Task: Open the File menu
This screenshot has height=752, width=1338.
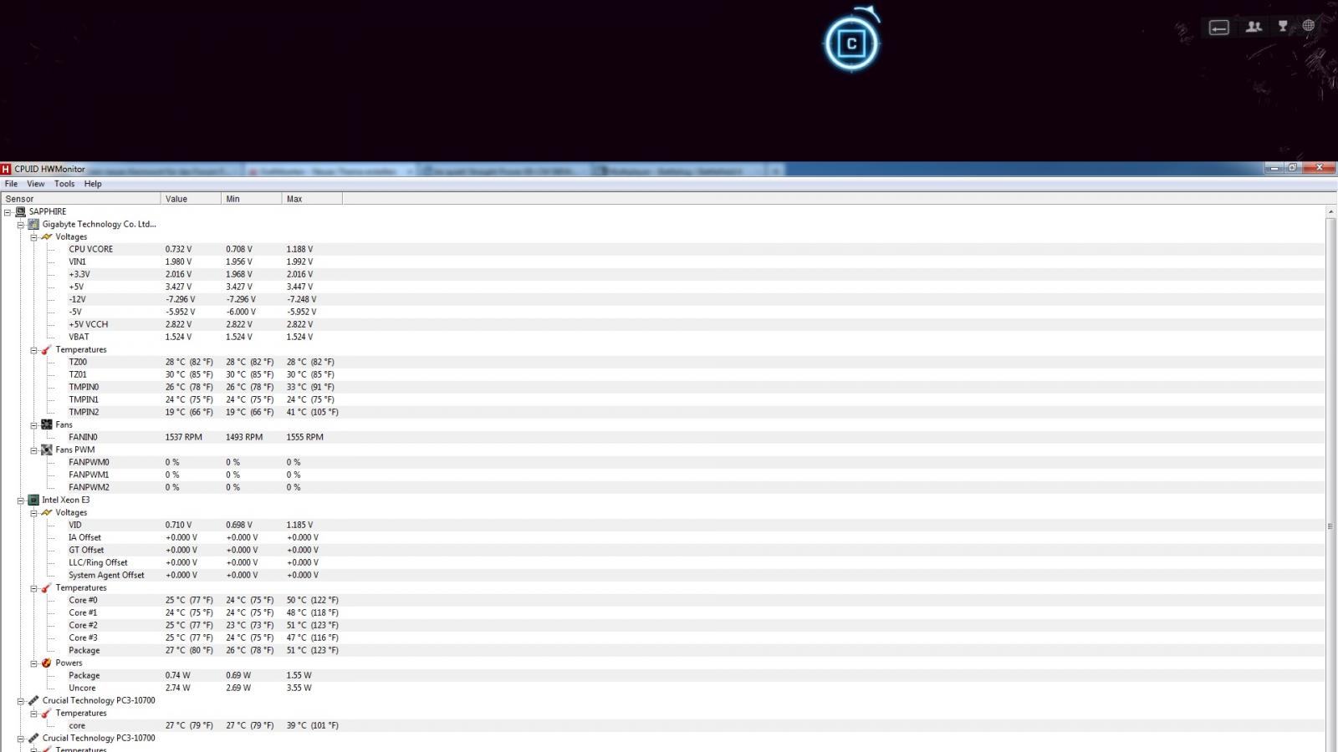Action: [11, 184]
